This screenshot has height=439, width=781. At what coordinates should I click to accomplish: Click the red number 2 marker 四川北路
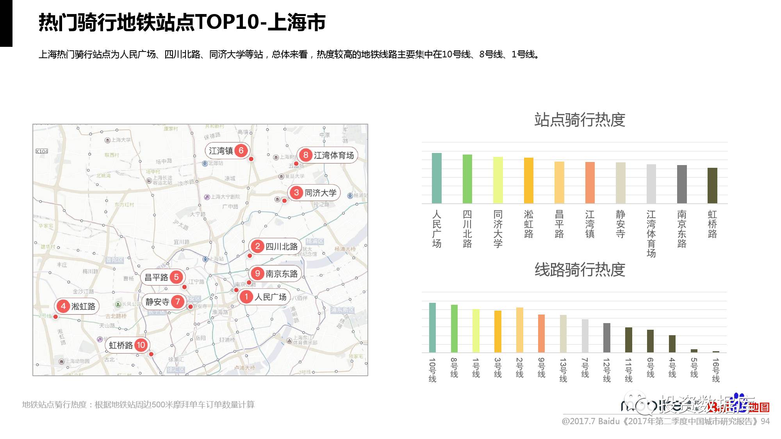coord(257,246)
